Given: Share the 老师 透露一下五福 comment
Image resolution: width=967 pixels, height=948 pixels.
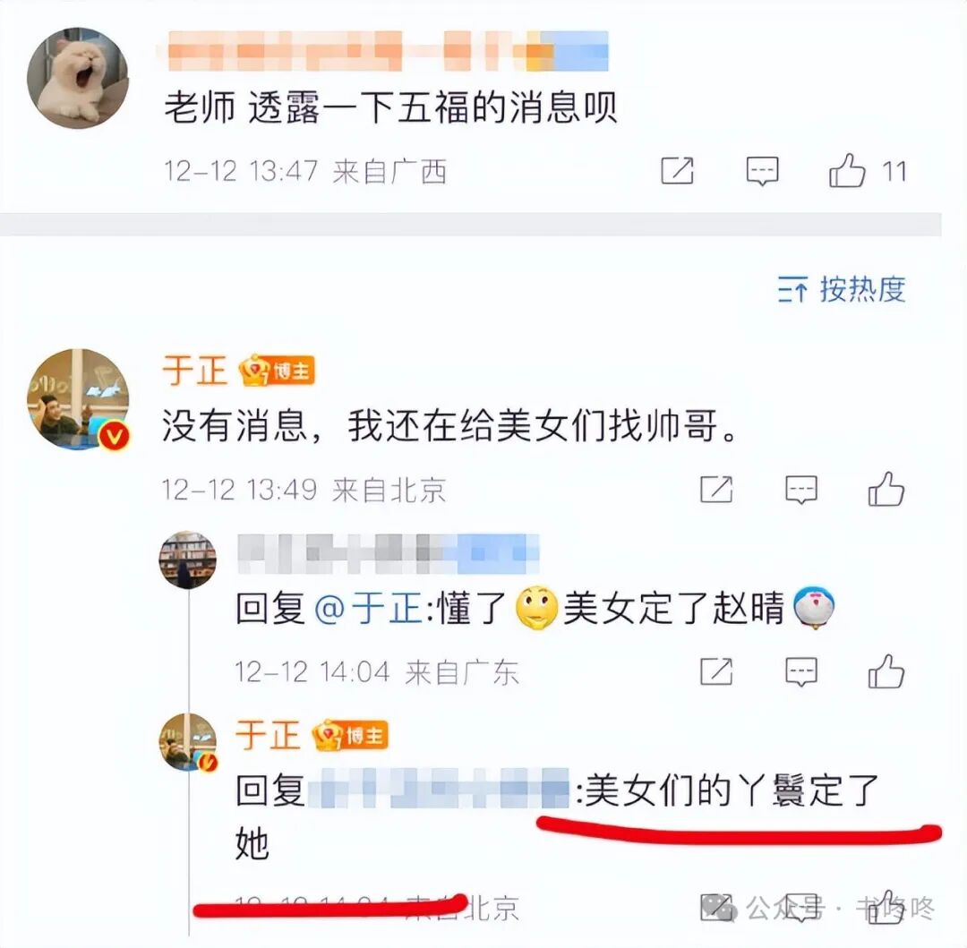Looking at the screenshot, I should (x=677, y=171).
